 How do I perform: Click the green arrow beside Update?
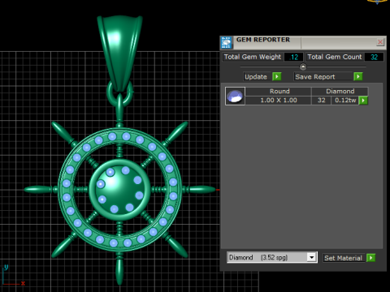276,77
